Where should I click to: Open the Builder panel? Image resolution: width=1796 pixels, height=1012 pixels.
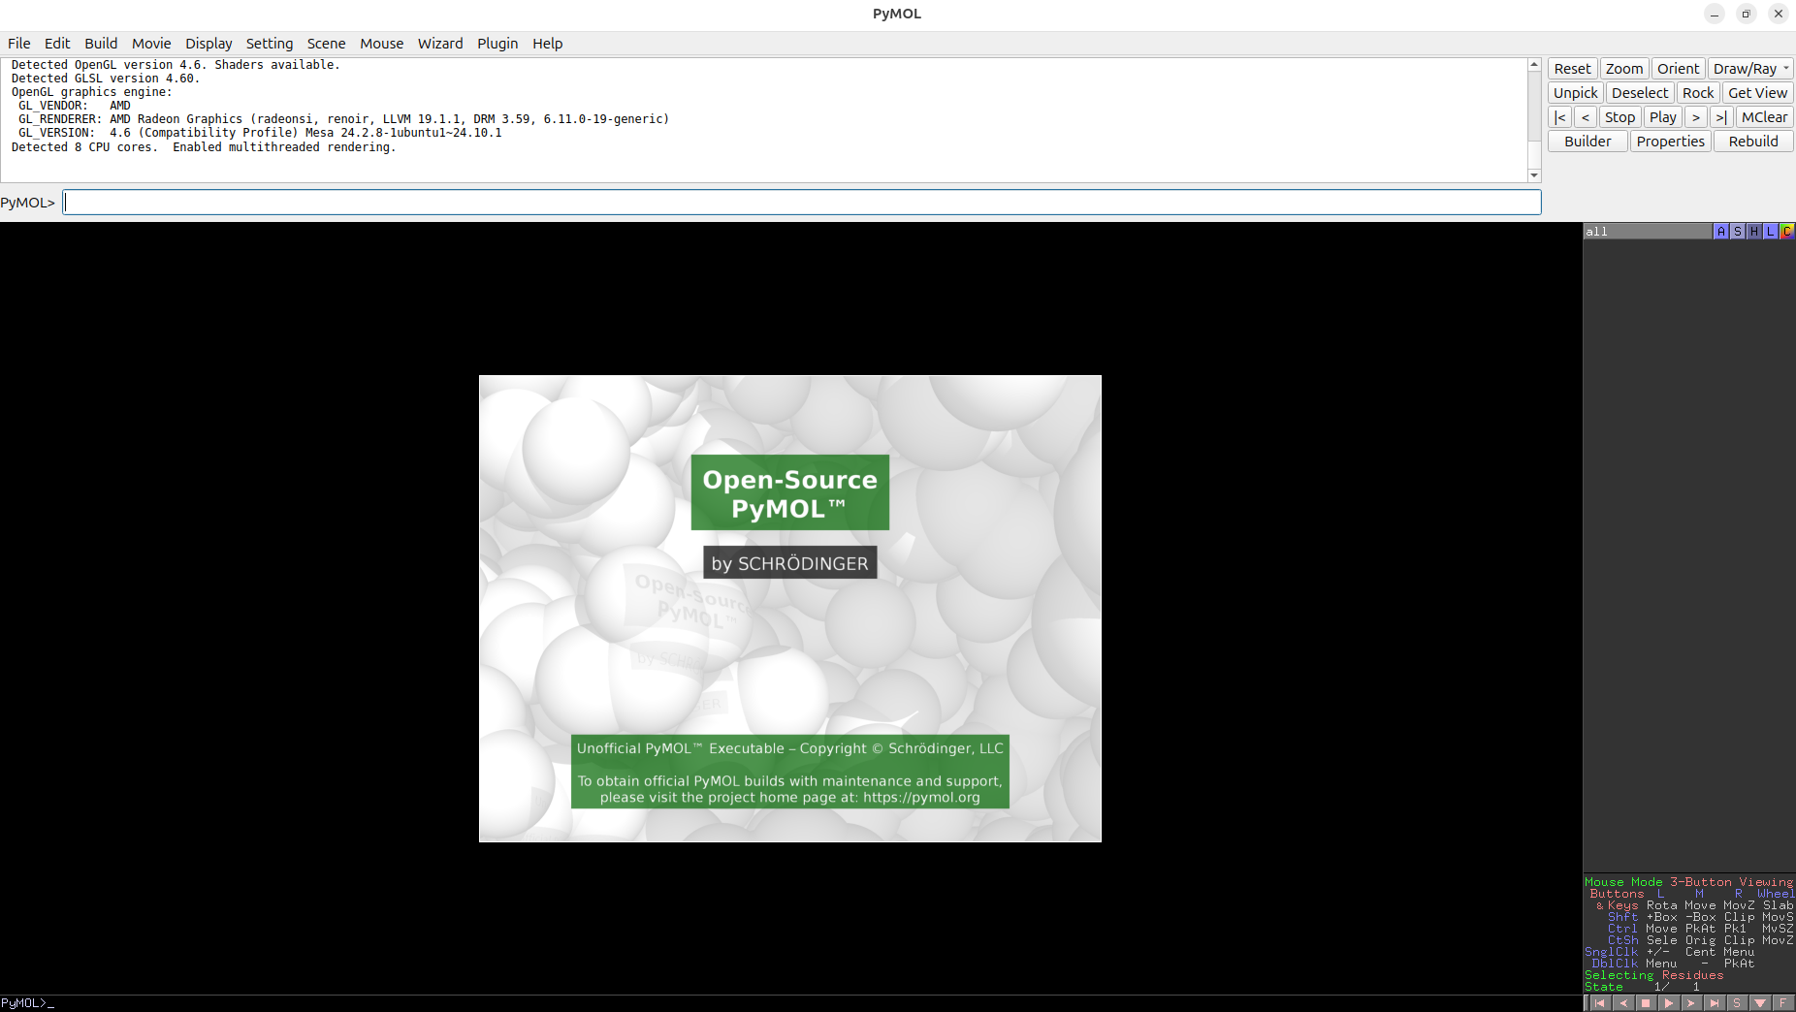1588,142
